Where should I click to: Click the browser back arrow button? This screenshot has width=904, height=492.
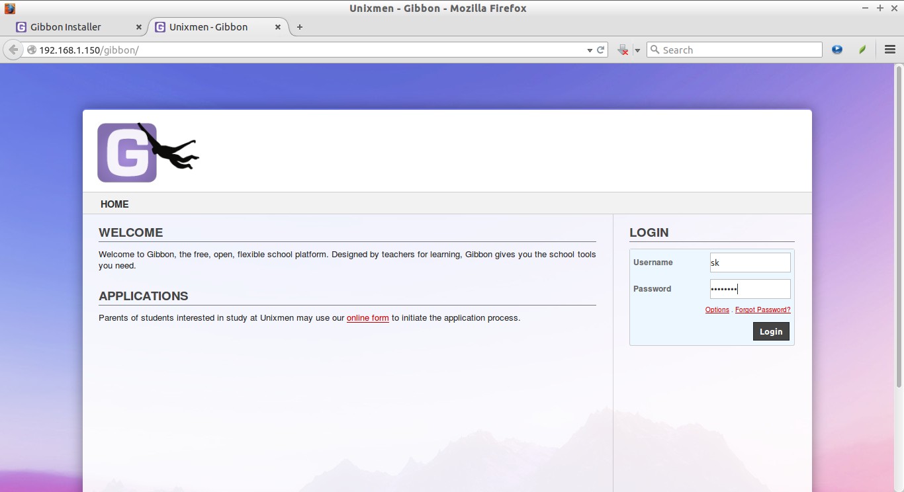point(13,50)
